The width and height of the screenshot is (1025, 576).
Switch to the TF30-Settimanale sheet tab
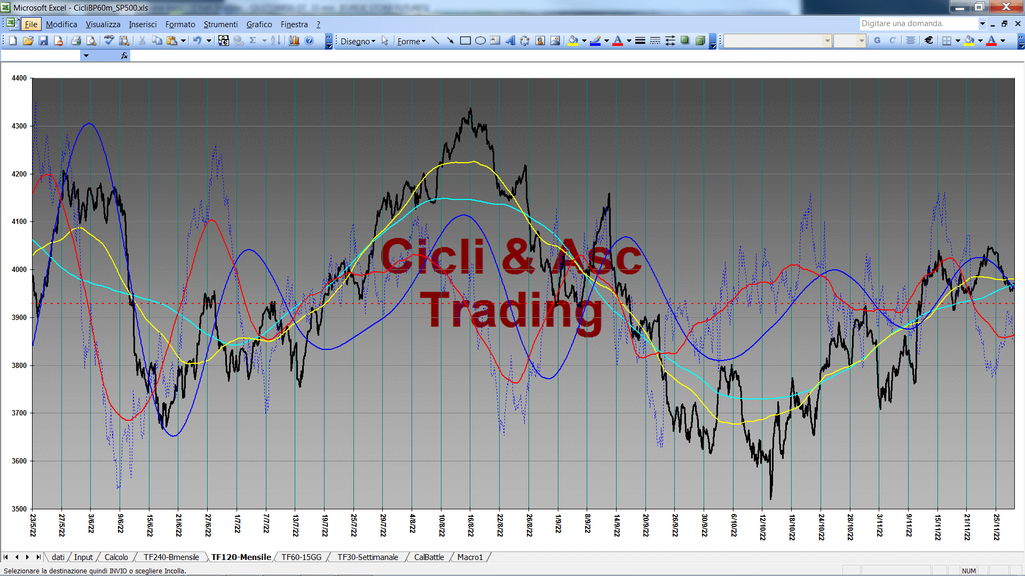pyautogui.click(x=367, y=557)
